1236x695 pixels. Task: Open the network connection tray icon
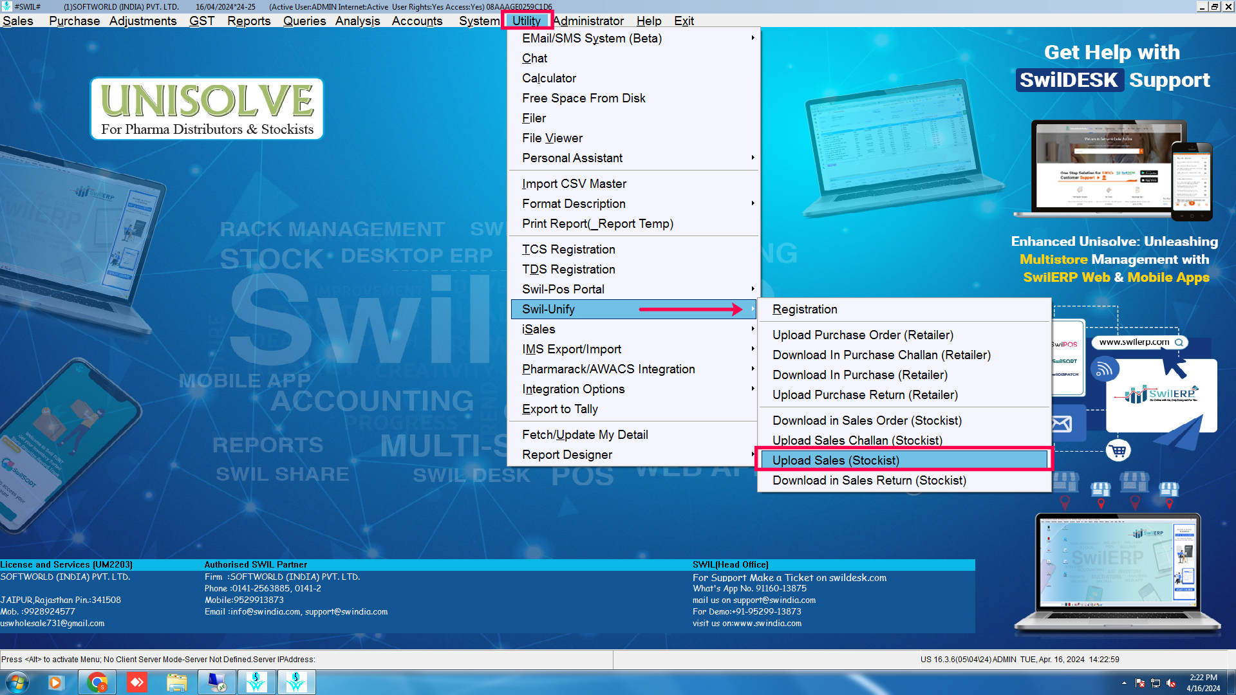(x=1156, y=683)
